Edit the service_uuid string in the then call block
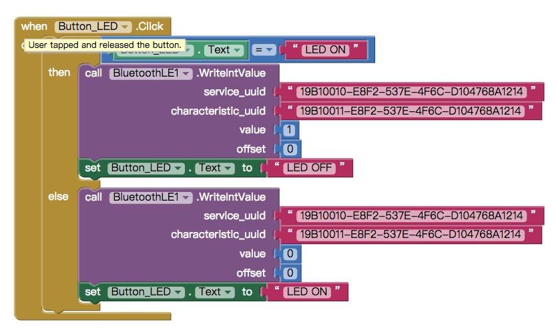 point(411,92)
